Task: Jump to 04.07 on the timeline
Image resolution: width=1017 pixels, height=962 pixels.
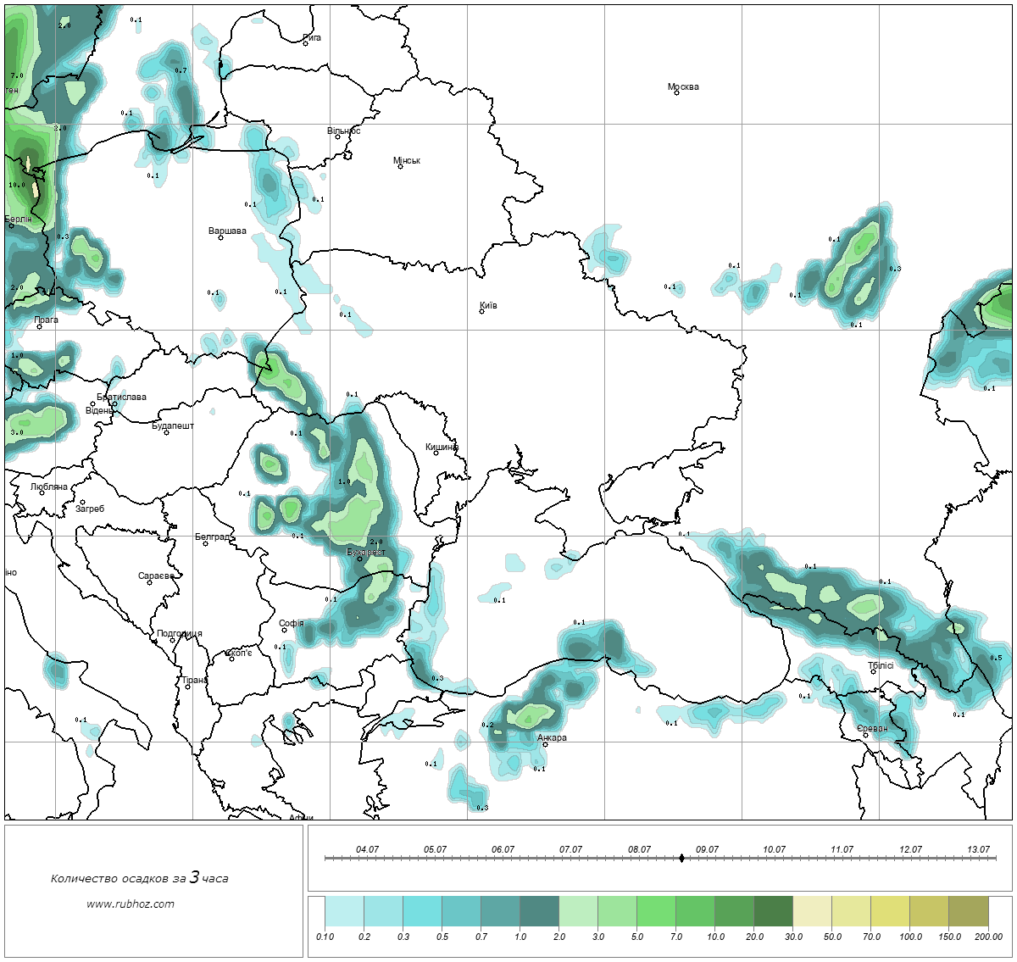Action: 367,849
